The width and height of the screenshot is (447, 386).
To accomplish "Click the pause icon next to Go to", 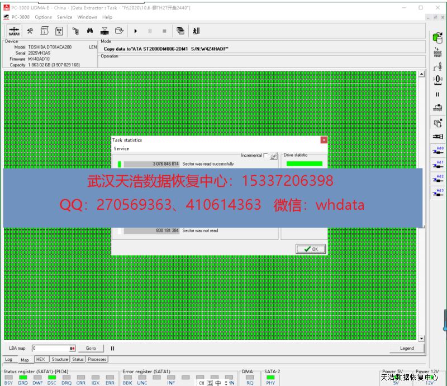I will click(x=112, y=348).
